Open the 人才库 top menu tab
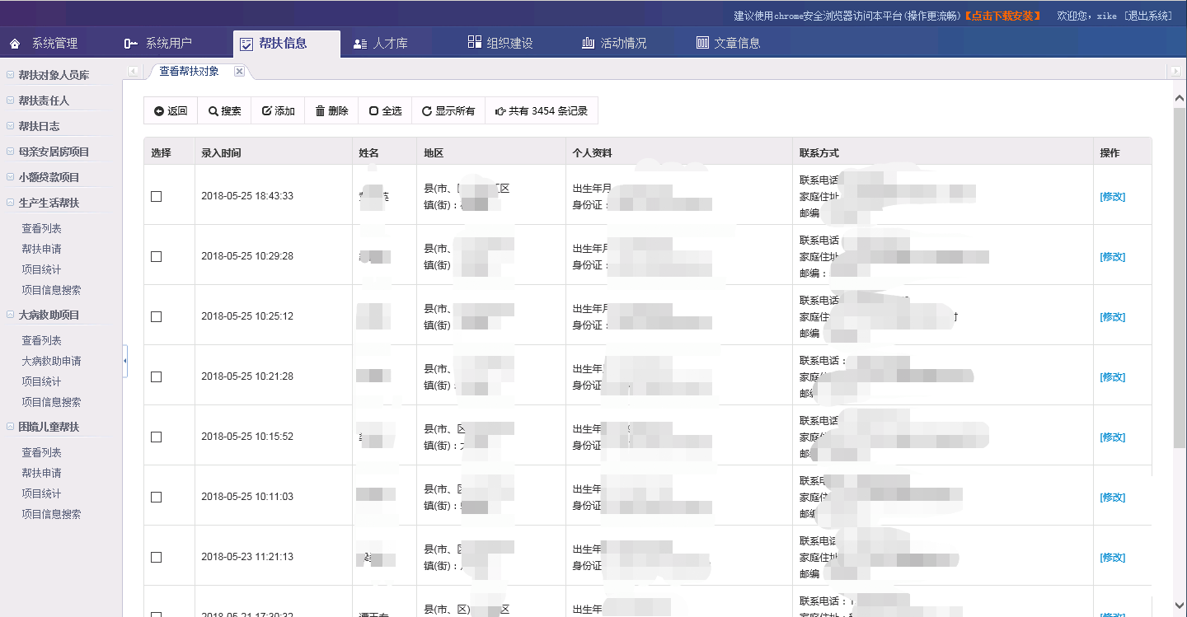This screenshot has height=617, width=1187. coord(380,44)
